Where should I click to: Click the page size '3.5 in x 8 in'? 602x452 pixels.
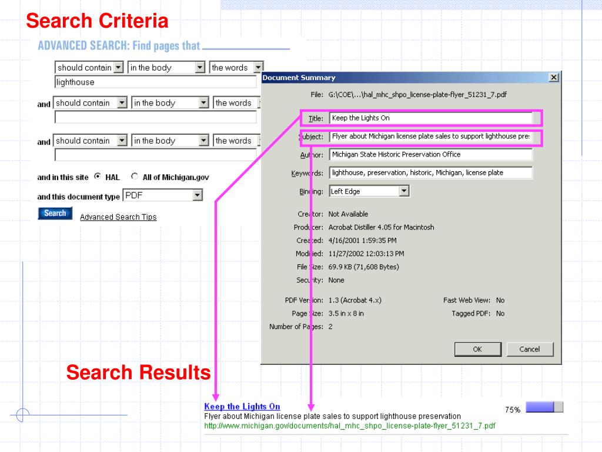tap(346, 314)
